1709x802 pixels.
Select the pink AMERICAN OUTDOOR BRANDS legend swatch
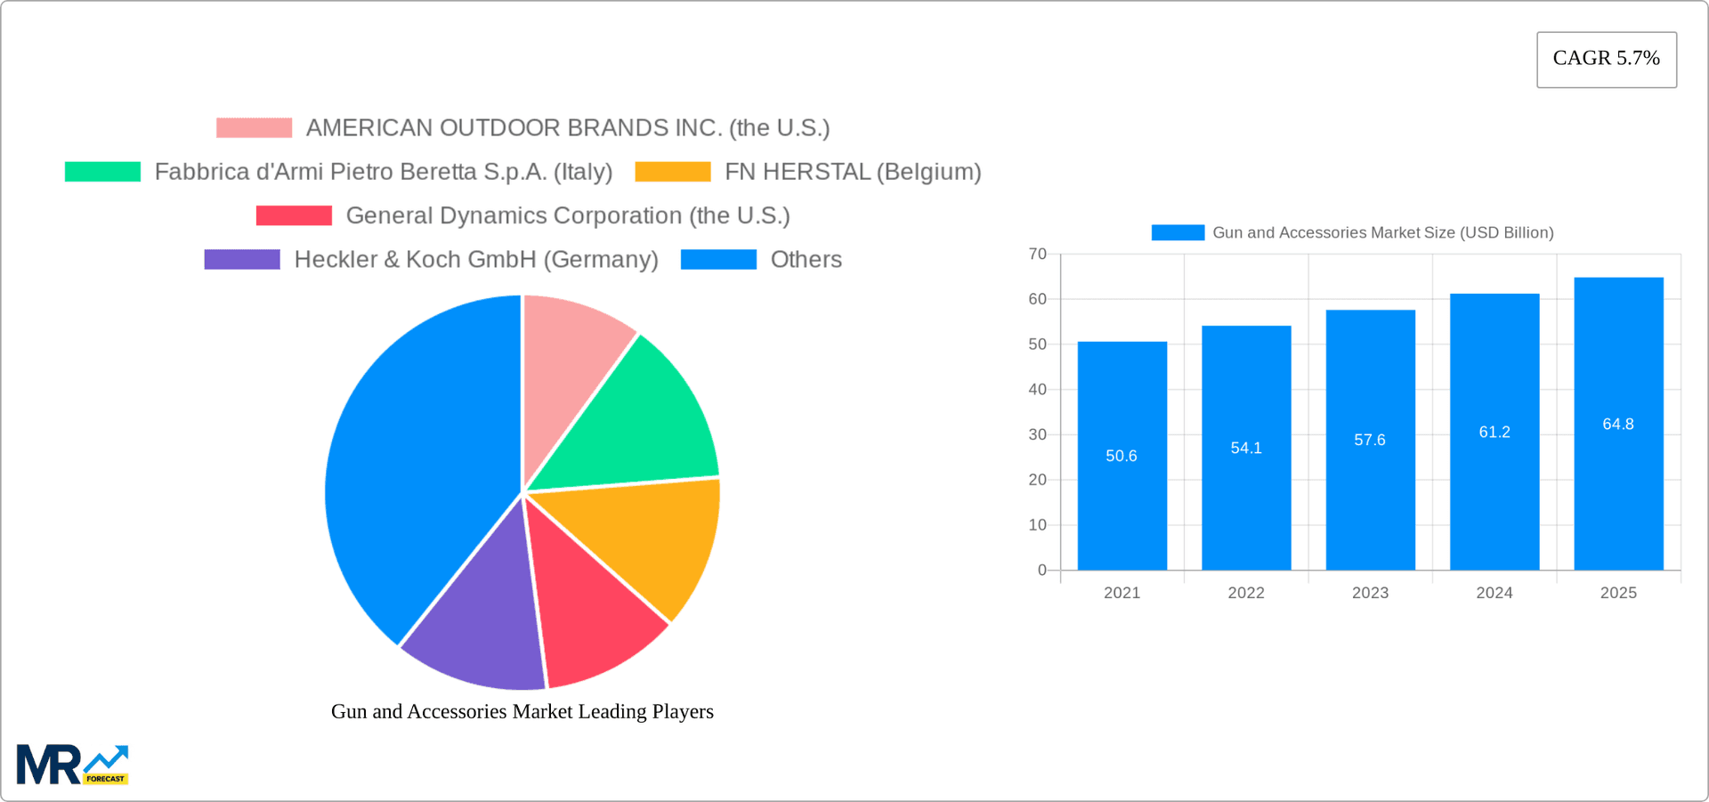253,127
